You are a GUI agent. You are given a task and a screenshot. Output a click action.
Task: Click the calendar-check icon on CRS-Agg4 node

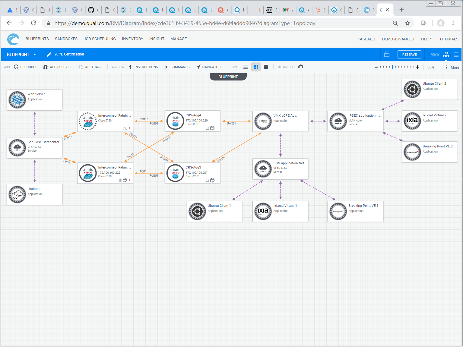coord(212,128)
